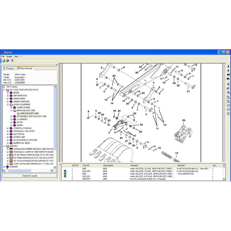Click magnifier icon beside part 6812291
The height and width of the screenshot is (231, 231).
65,176
